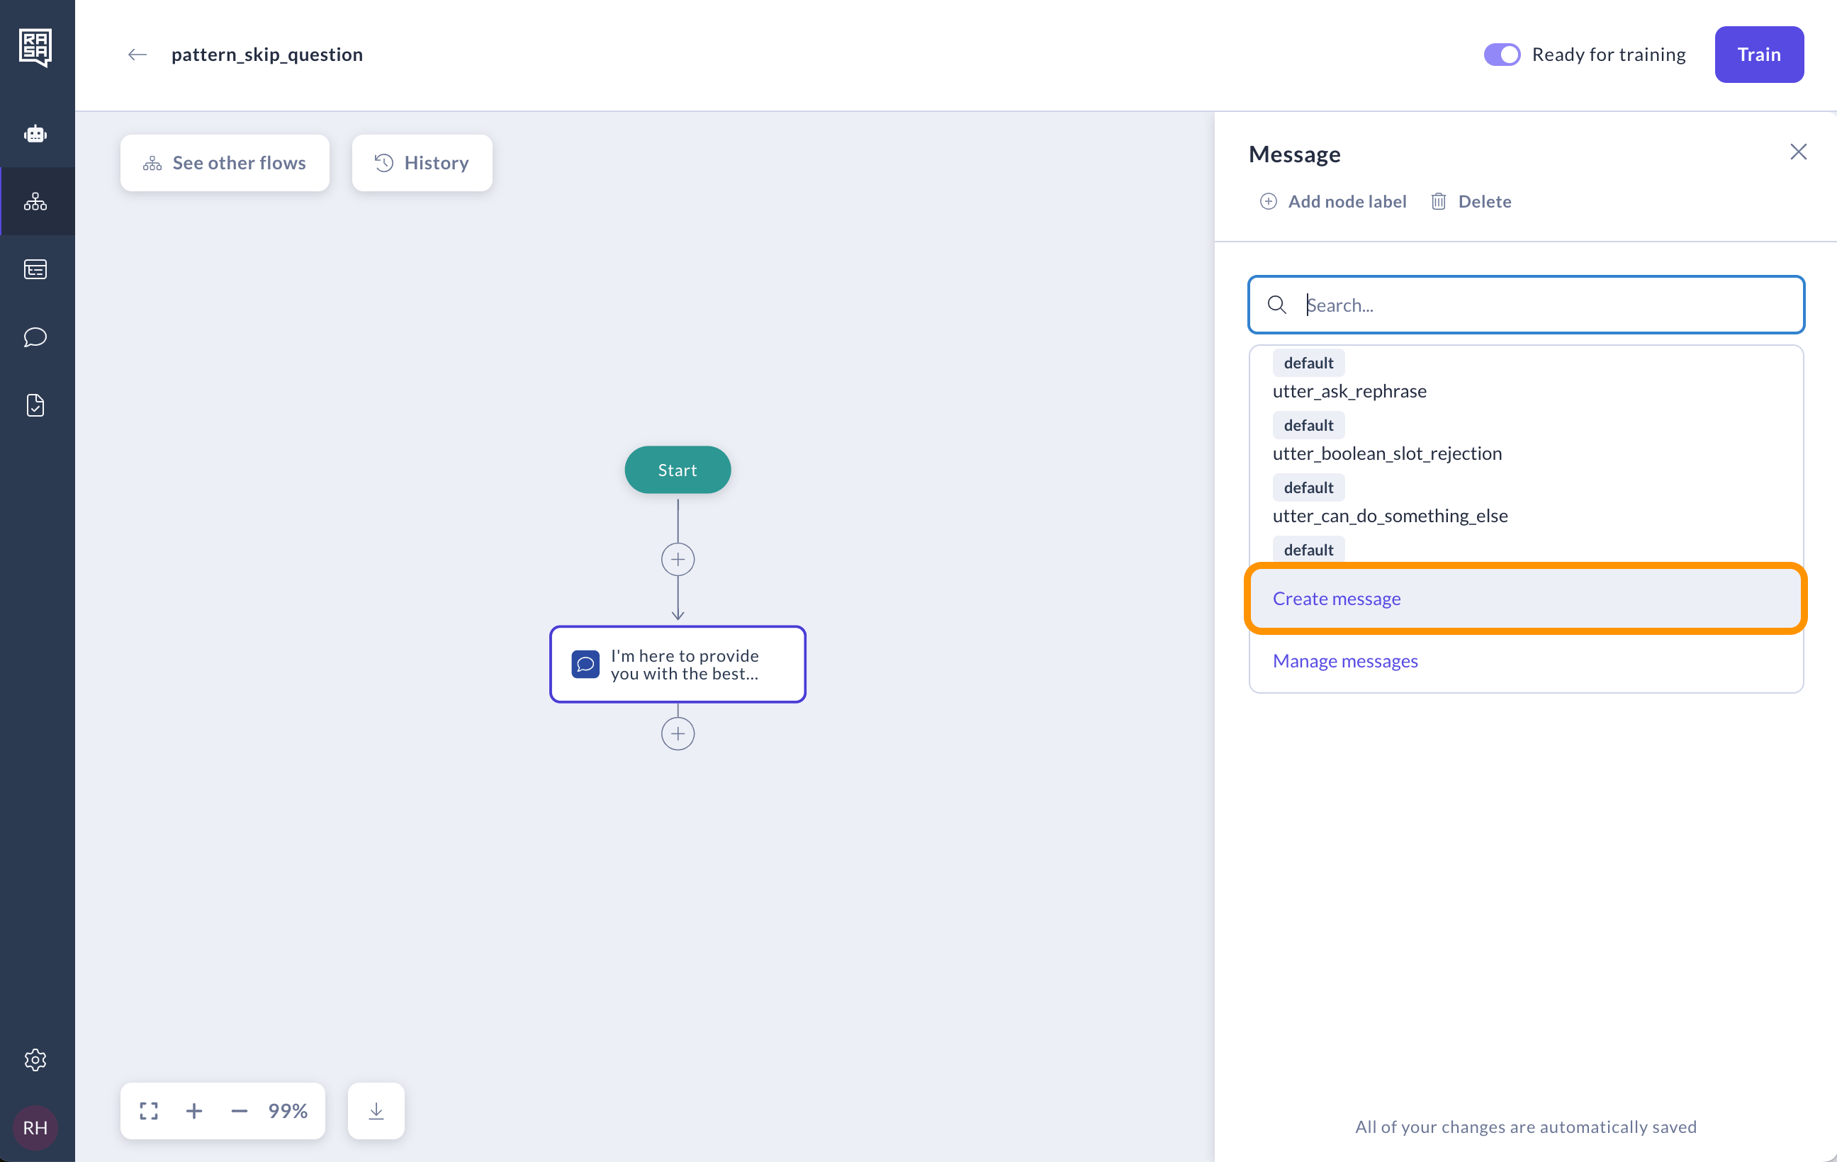Toggle the Ready for training switch
1837x1162 pixels.
pyautogui.click(x=1501, y=54)
